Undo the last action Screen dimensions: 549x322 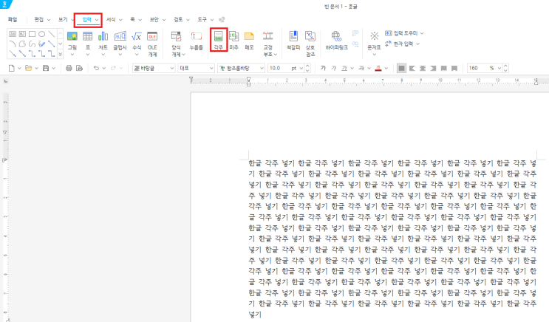coord(96,68)
